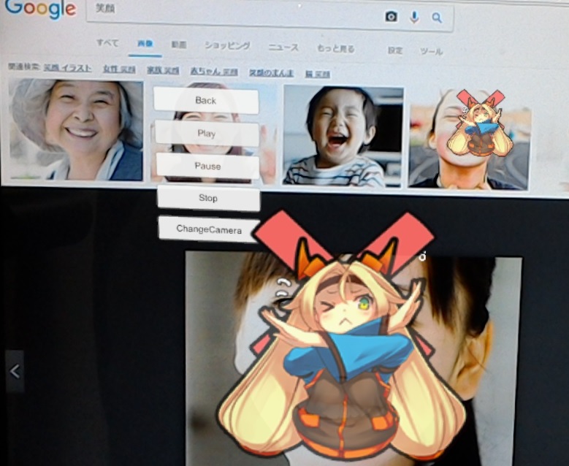
Task: Follow related search 笑顔 イラスト
Action: 67,68
